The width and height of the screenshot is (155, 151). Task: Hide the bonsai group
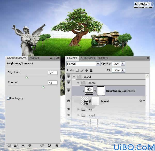(x=69, y=82)
